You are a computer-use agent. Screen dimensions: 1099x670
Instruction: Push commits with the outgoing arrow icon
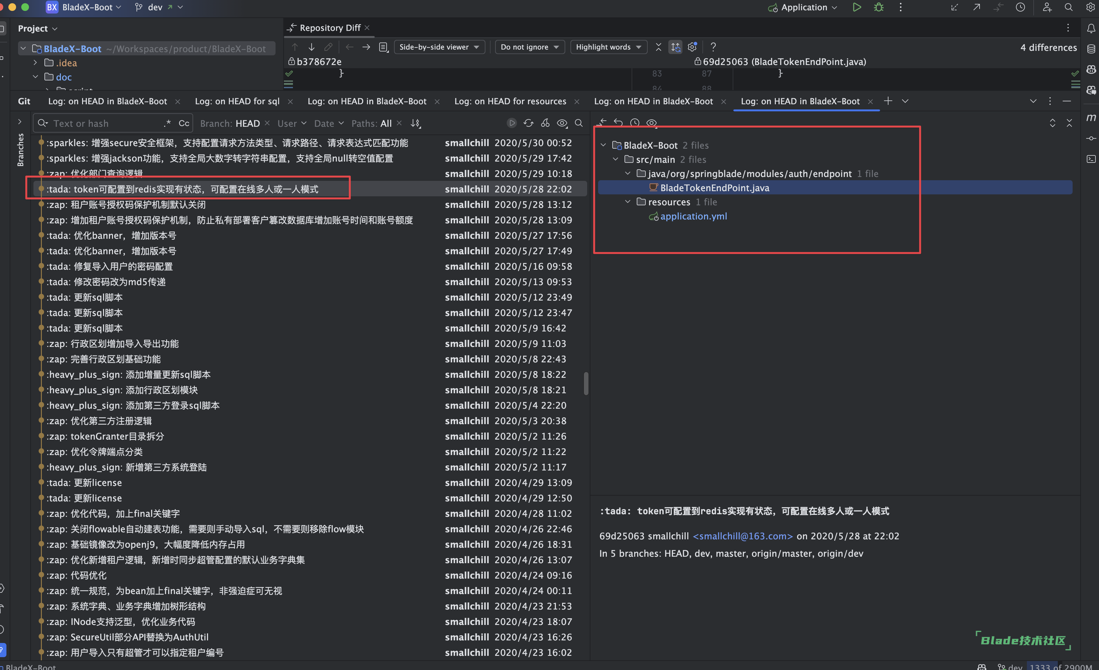(x=977, y=7)
